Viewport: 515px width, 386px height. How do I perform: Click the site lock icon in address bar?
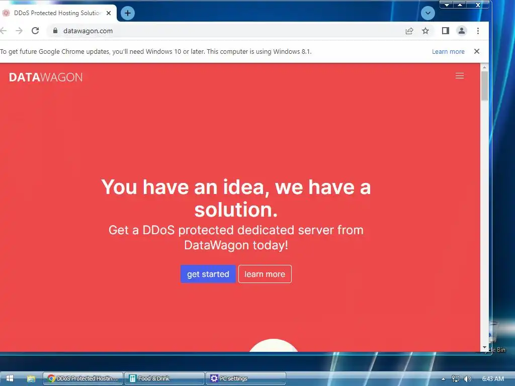[x=55, y=31]
